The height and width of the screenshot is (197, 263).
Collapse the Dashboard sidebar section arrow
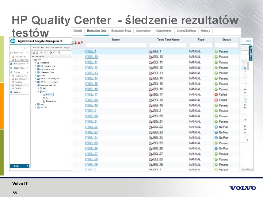[27, 53]
